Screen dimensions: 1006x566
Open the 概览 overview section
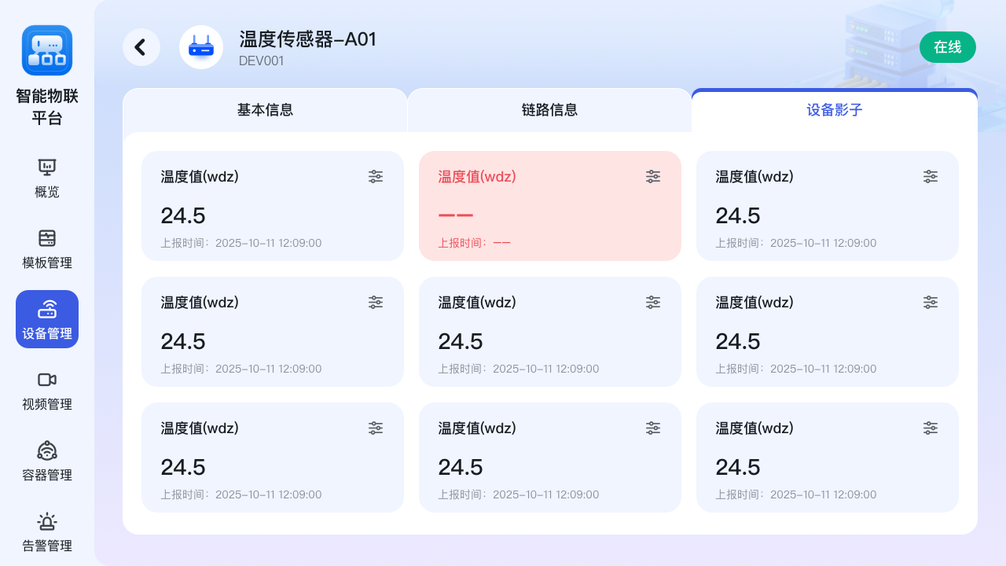46,178
